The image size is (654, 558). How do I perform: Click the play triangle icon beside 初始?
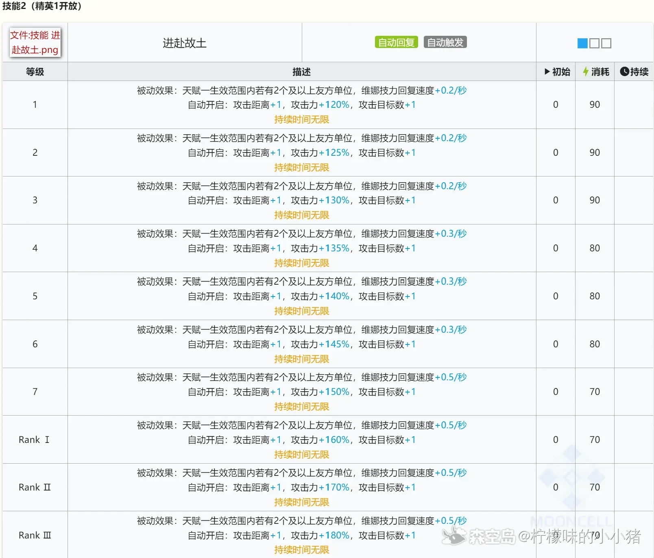(547, 72)
